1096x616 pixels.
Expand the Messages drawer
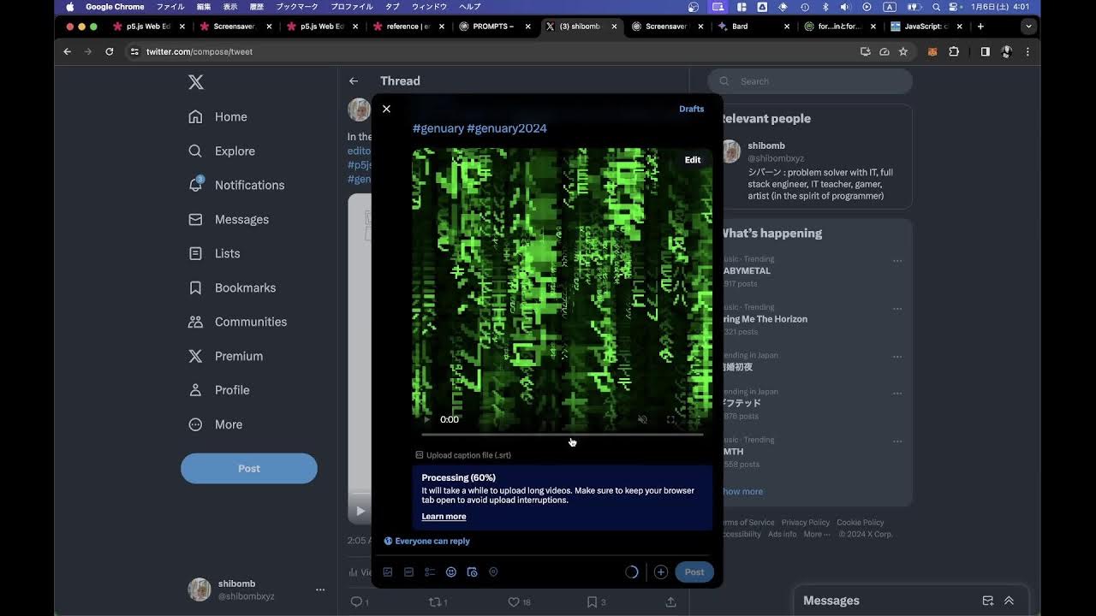(x=1009, y=601)
